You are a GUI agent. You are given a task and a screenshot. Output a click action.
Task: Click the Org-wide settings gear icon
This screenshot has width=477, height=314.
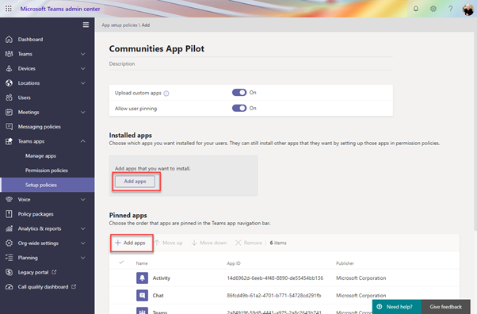coord(10,243)
